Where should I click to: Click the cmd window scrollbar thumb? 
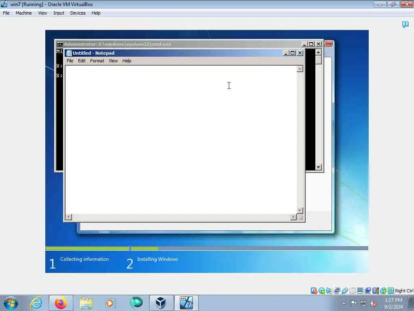tap(318, 60)
